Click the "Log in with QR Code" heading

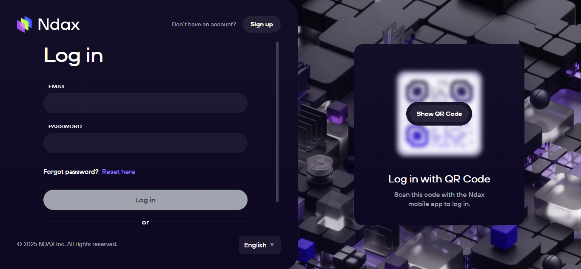point(439,179)
